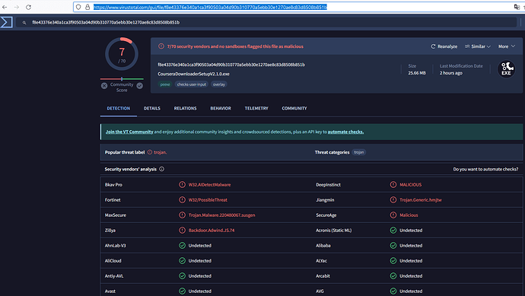Click the search magnifier icon

coord(24,22)
